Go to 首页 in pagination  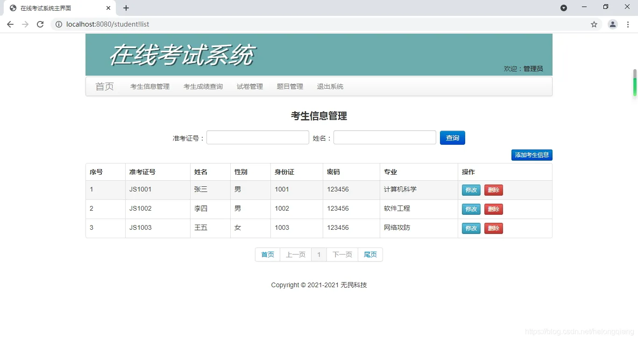coord(268,255)
